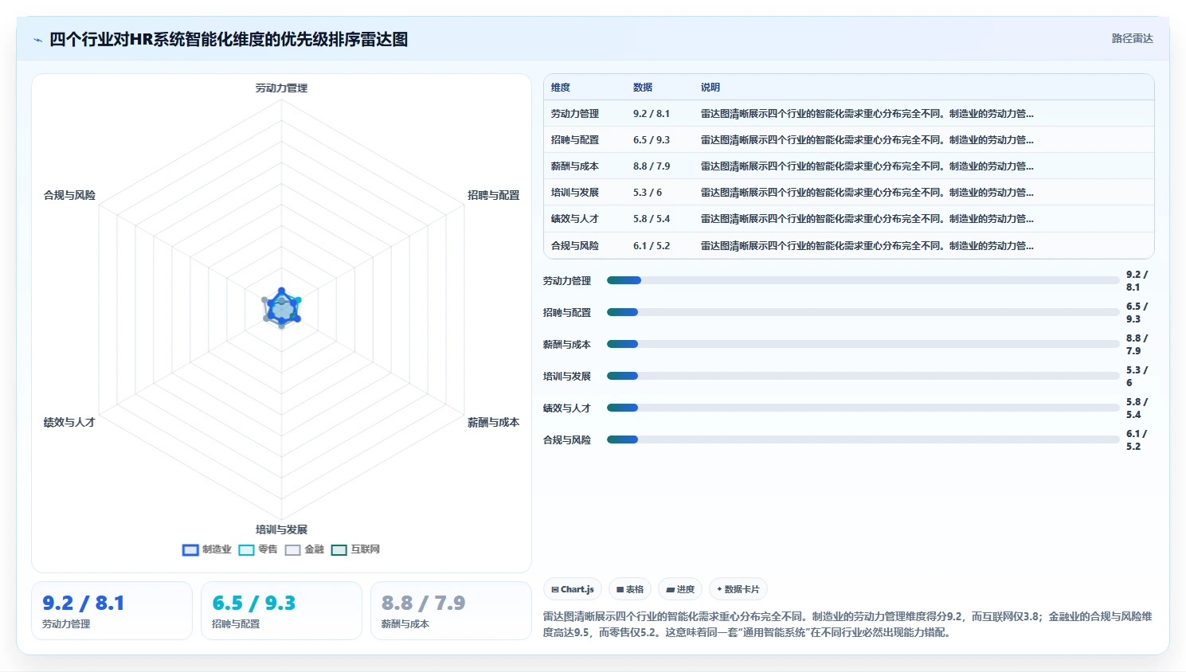This screenshot has height=672, width=1186.
Task: Click the Chart.js tag chip
Action: 573,589
